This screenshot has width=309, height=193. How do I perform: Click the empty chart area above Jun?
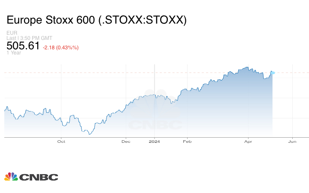[x=293, y=103]
